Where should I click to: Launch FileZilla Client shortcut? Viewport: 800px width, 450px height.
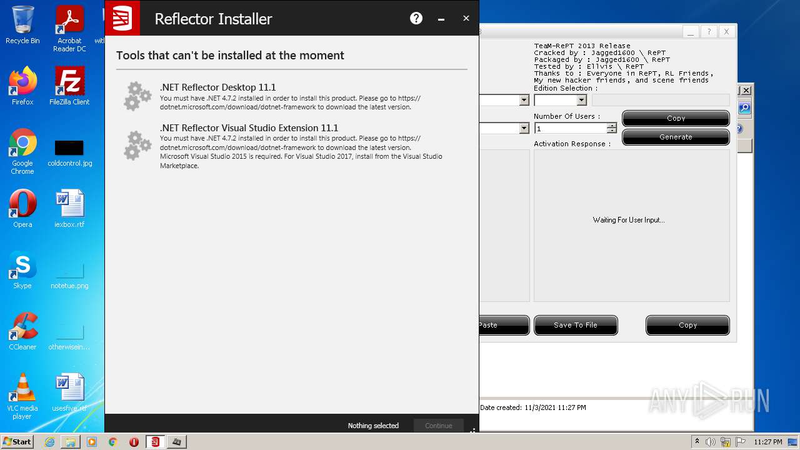(69, 86)
